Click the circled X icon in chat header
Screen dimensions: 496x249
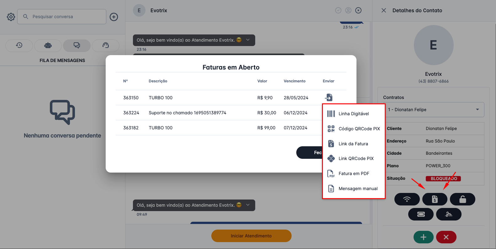pos(358,10)
